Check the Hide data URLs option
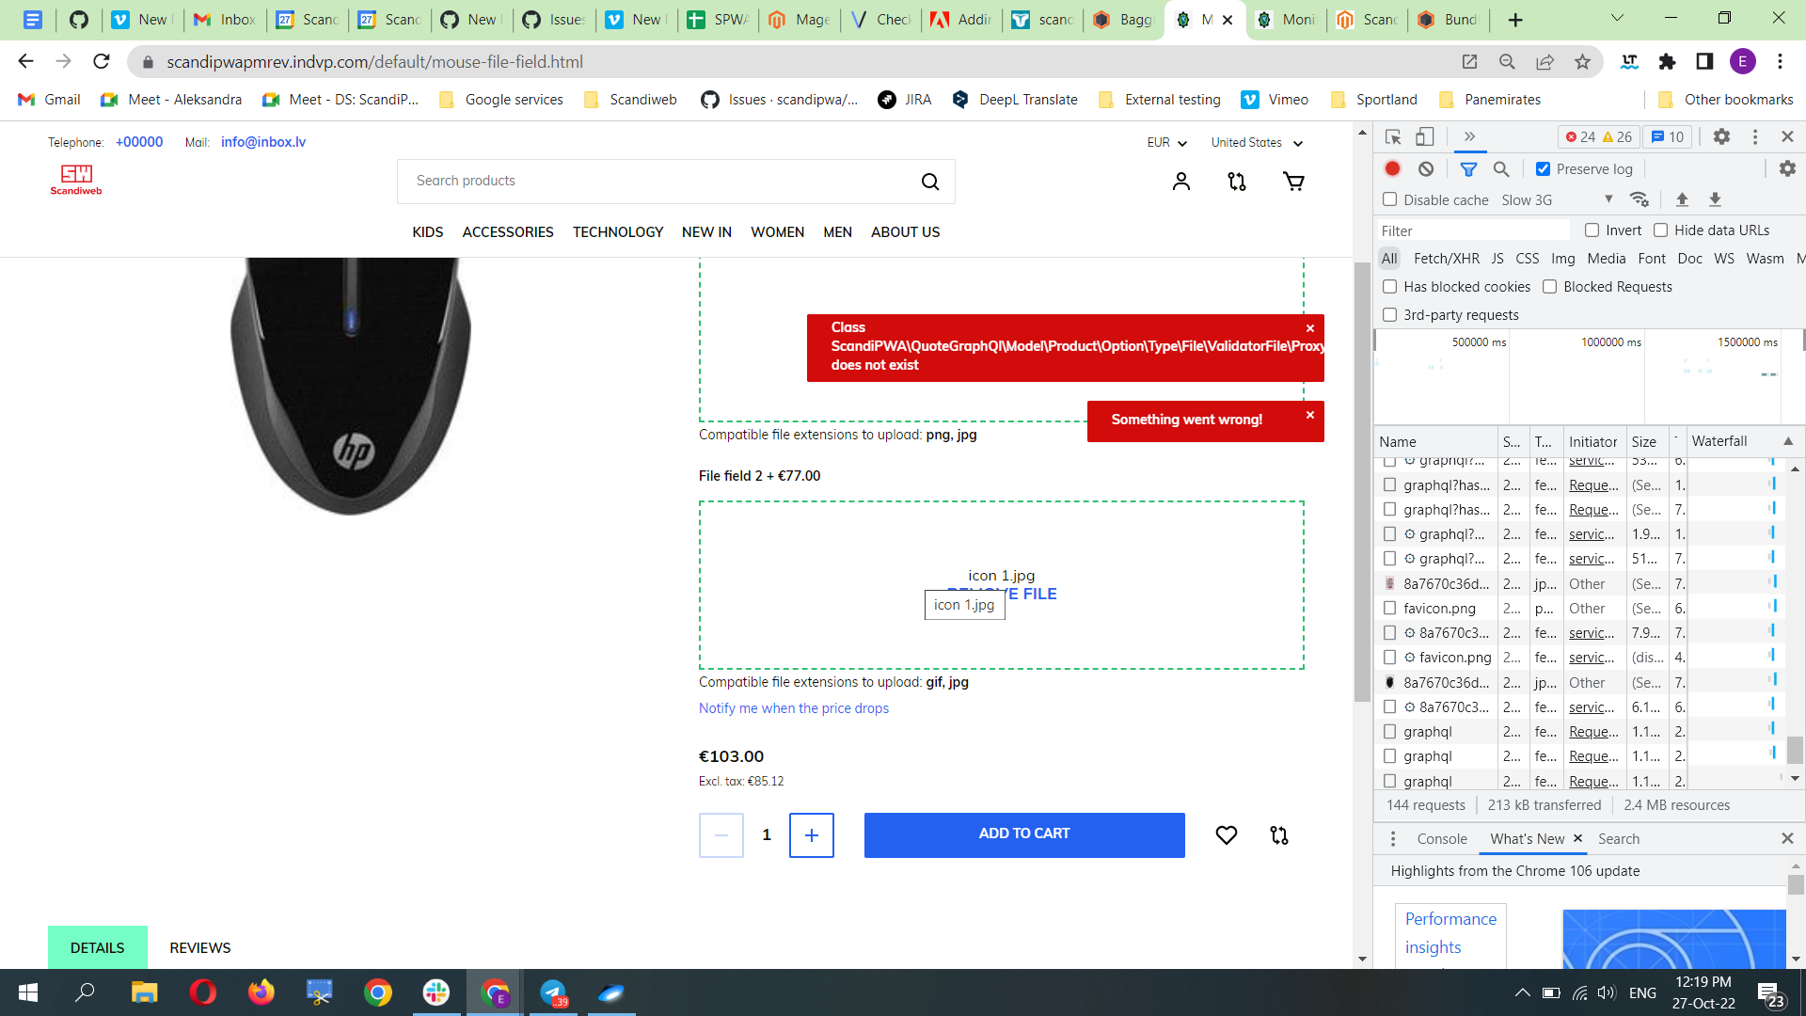This screenshot has width=1806, height=1016. coord(1660,230)
